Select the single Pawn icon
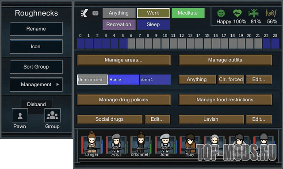This screenshot has height=169, width=283. (x=20, y=115)
